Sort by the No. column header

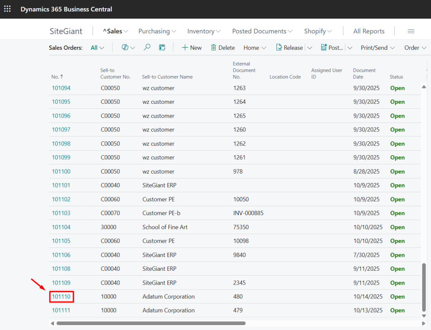coord(55,77)
